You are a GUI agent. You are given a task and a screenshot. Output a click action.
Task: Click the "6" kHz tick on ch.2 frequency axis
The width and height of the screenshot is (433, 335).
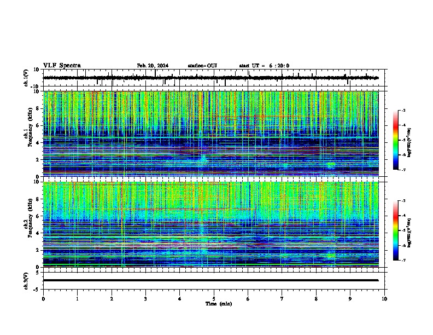(x=38, y=216)
